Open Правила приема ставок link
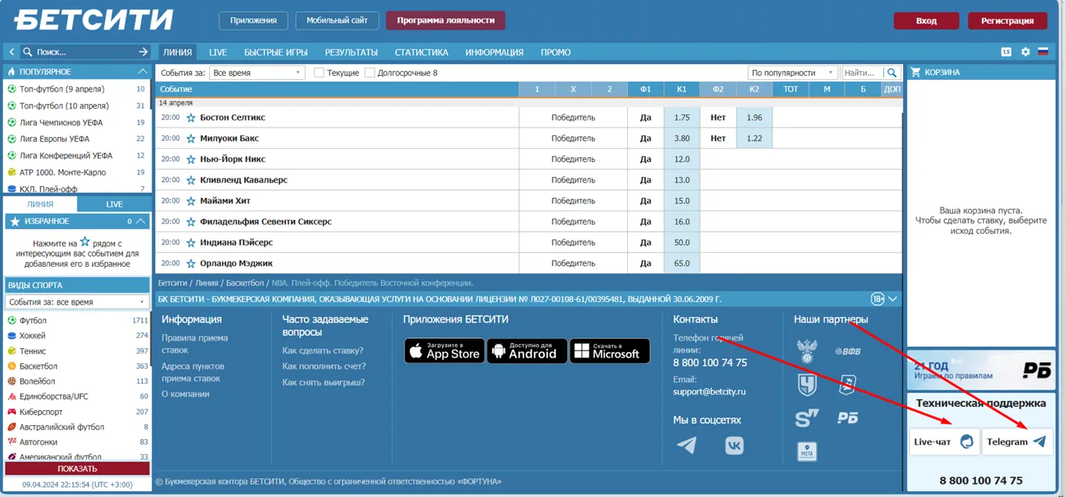The width and height of the screenshot is (1066, 497). (194, 344)
